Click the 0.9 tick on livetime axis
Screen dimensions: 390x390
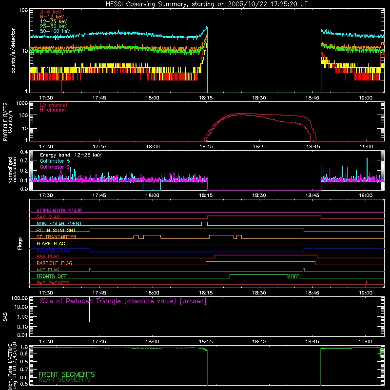tap(24, 354)
